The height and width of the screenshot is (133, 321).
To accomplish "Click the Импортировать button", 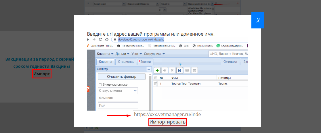I will [167, 122].
